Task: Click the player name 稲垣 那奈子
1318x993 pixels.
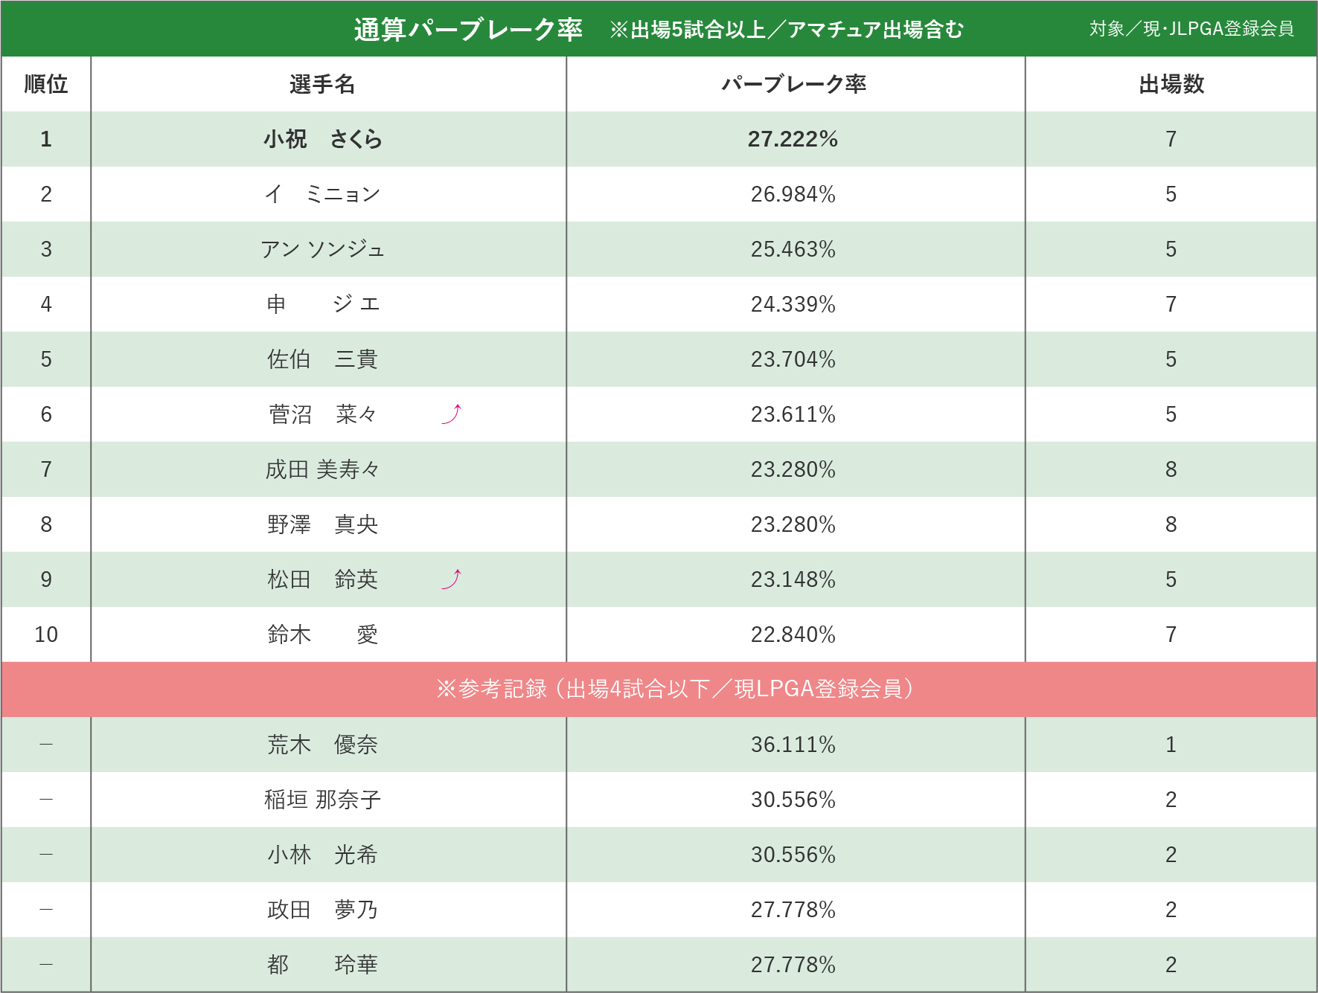Action: pyautogui.click(x=322, y=800)
